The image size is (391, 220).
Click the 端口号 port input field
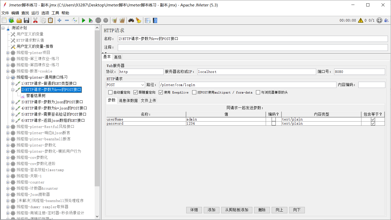coord(359,72)
